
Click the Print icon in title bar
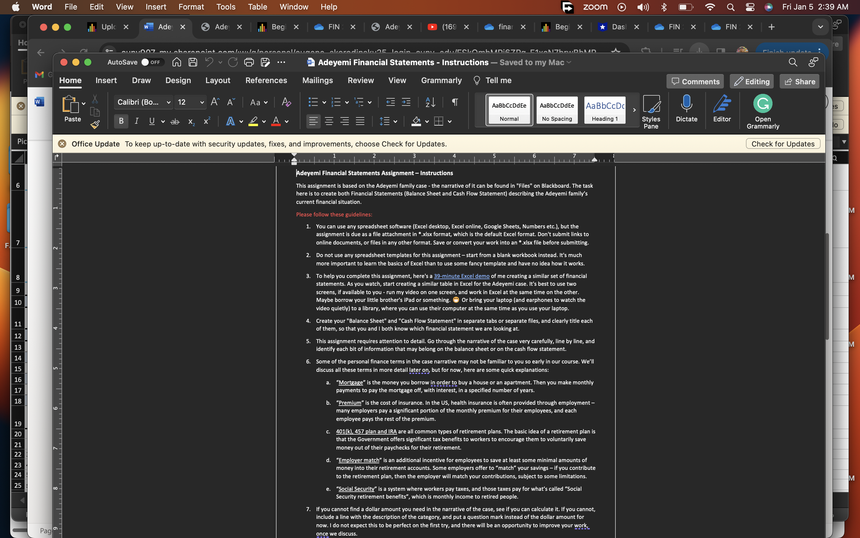click(249, 62)
